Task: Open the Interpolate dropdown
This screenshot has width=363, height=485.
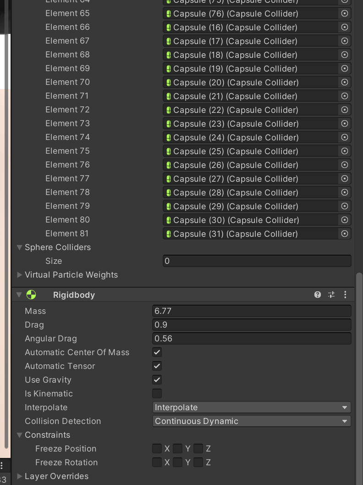Action: 252,407
